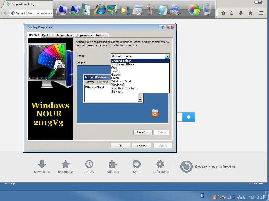
Task: Select the Cats theme
Action: coord(140,68)
